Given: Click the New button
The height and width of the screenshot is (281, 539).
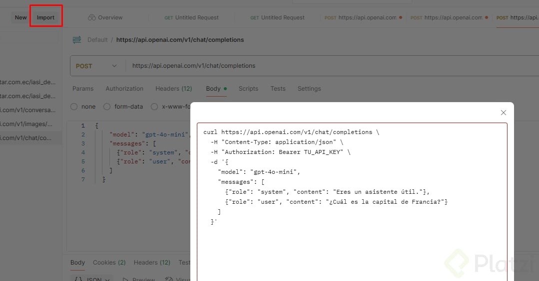Looking at the screenshot, I should [x=21, y=17].
